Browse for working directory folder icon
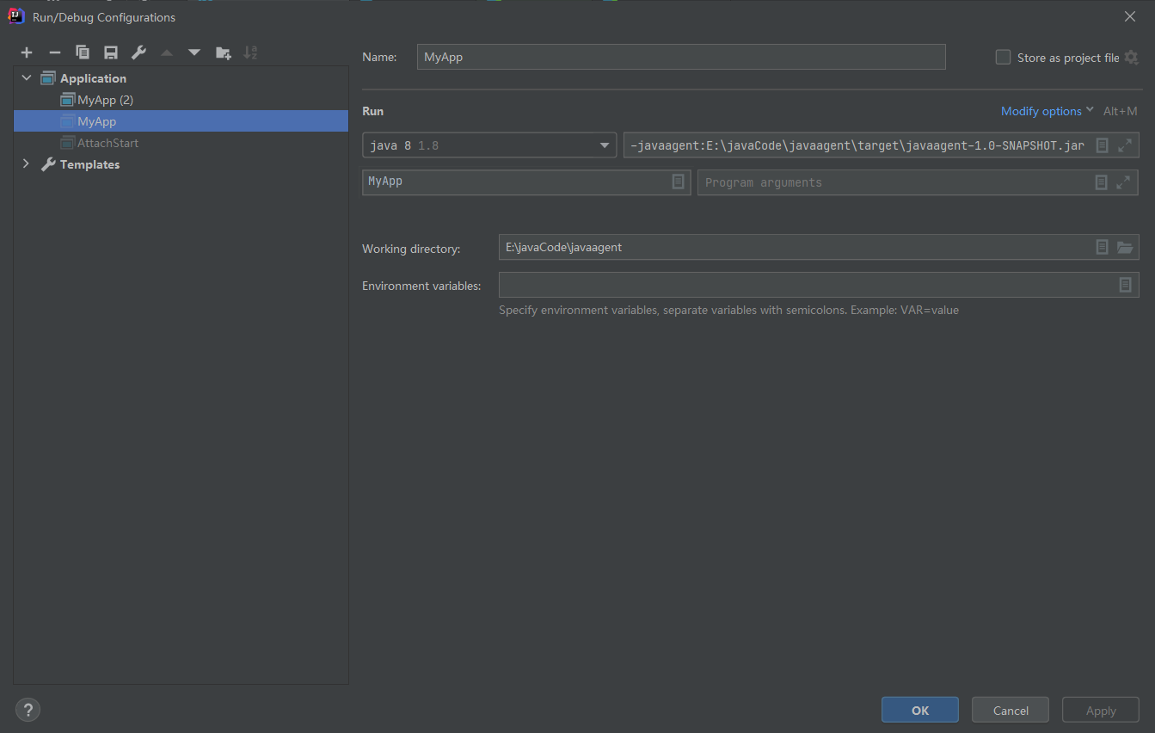The width and height of the screenshot is (1155, 733). tap(1125, 248)
